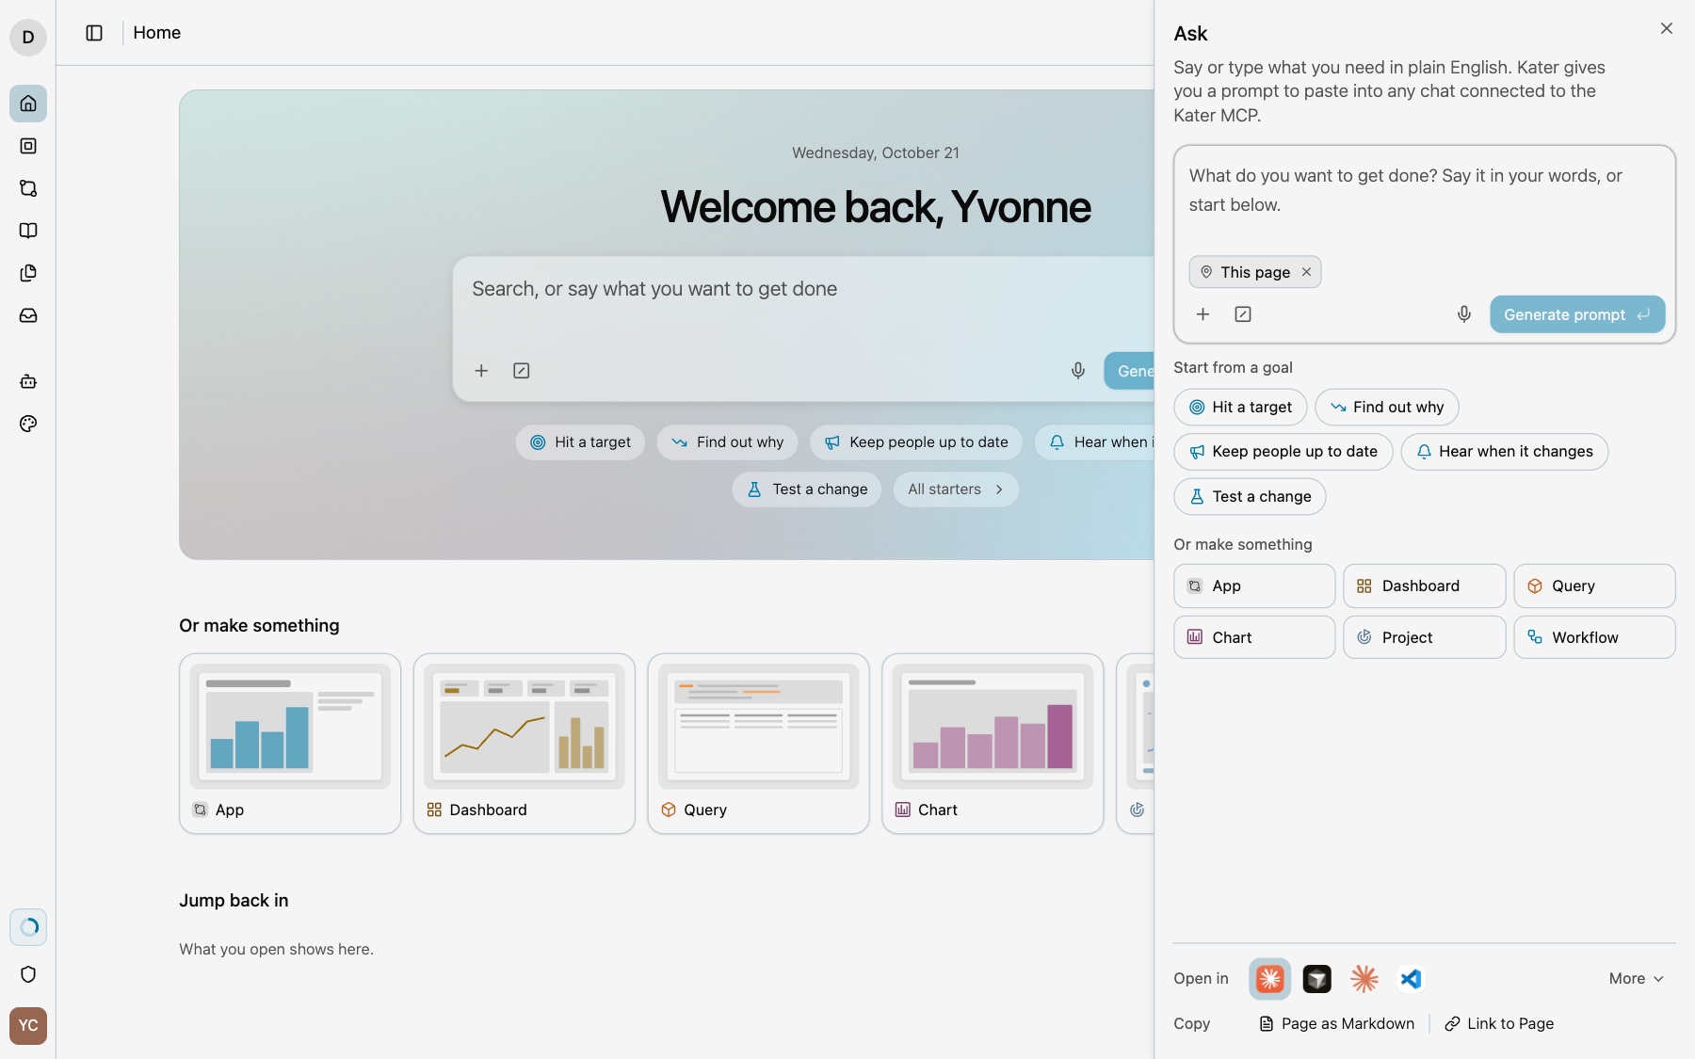The image size is (1695, 1059).
Task: Click Generate prompt button
Action: point(1577,314)
